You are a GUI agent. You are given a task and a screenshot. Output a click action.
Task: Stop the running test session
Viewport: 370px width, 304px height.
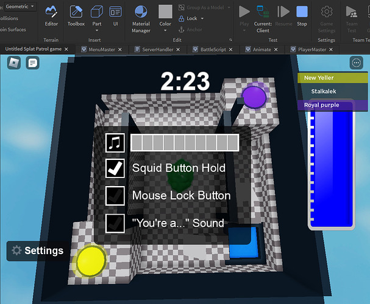tap(302, 16)
